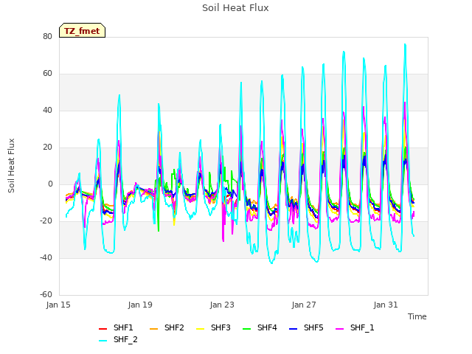Click the 40 y-axis tick label
Screen dimensions: 472x354
pyautogui.click(x=47, y=110)
